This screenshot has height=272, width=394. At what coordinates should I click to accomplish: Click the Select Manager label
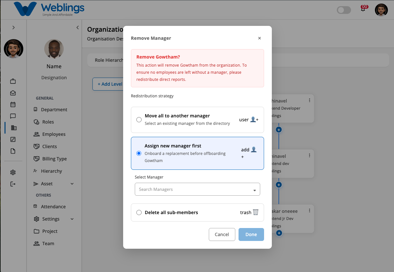tap(149, 177)
